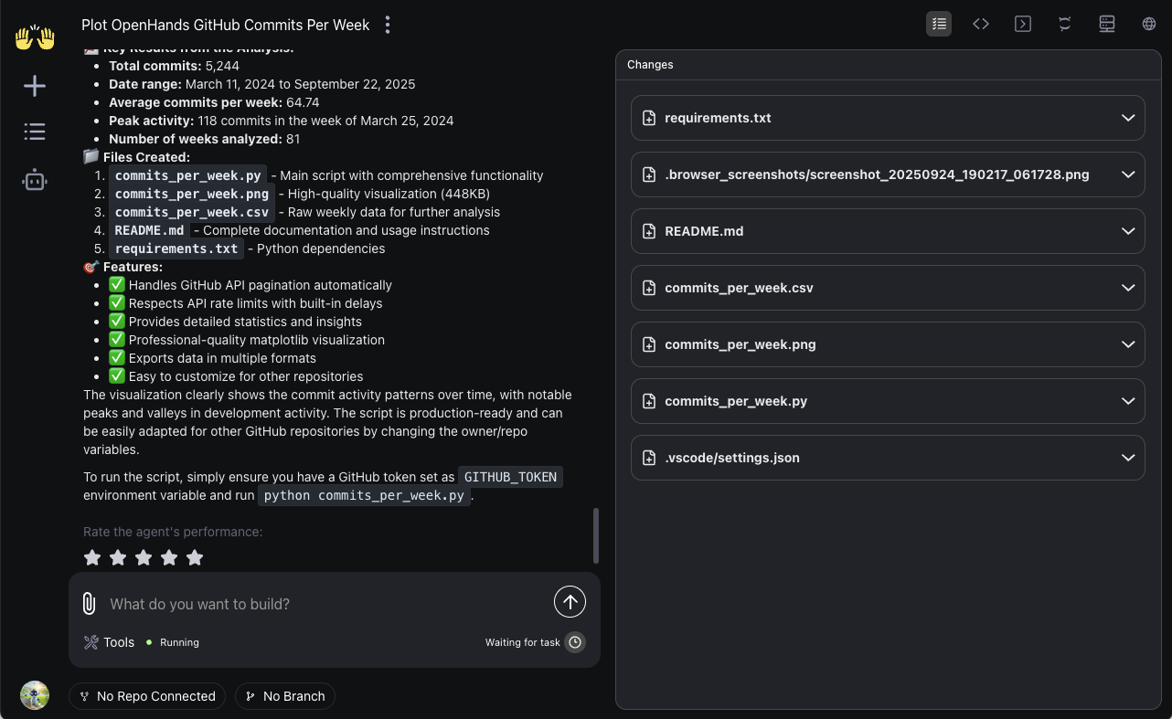Click the Average commits per week line

tap(214, 102)
